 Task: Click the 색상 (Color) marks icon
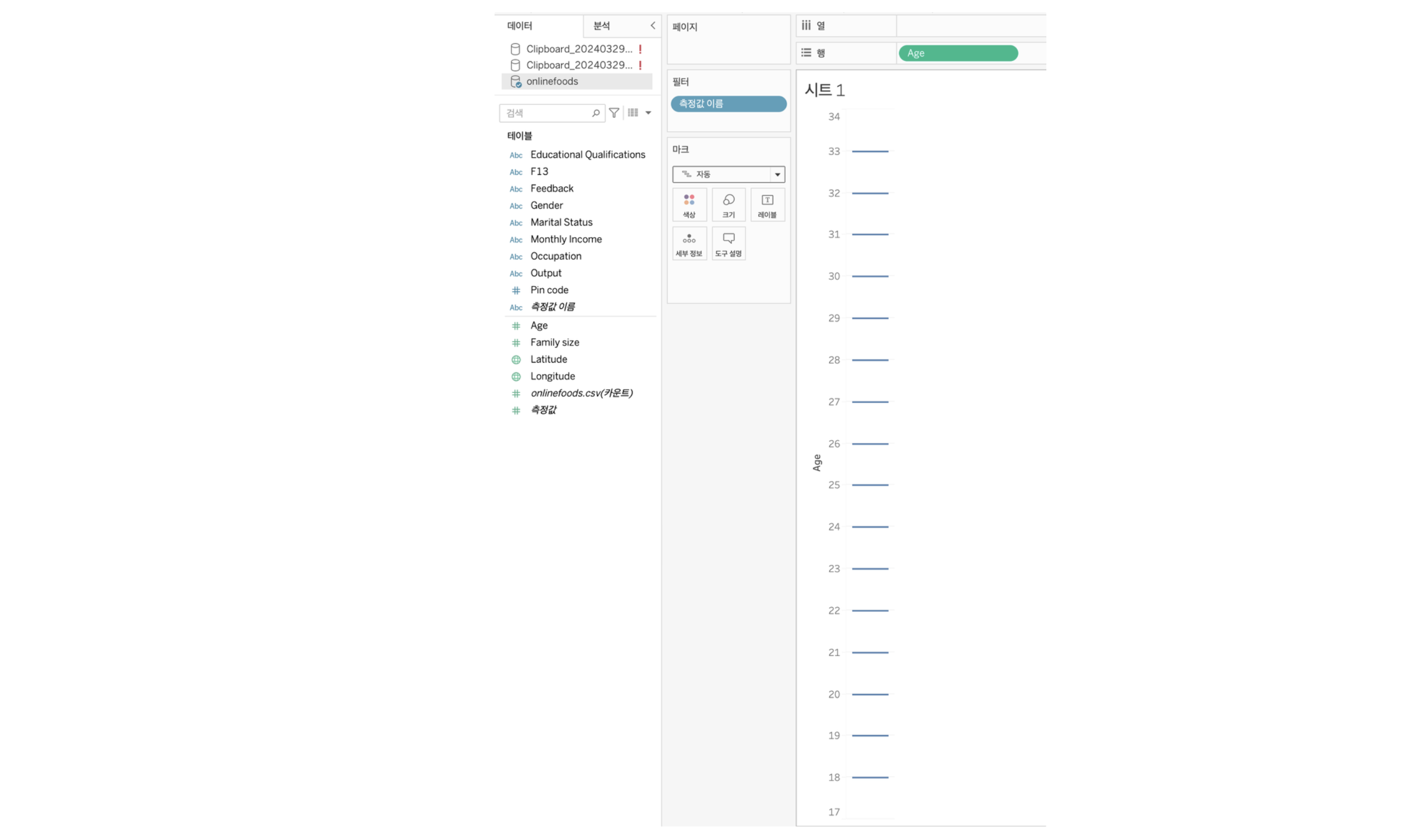689,205
